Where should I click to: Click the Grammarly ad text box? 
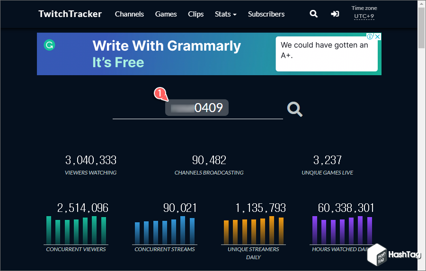(x=327, y=54)
